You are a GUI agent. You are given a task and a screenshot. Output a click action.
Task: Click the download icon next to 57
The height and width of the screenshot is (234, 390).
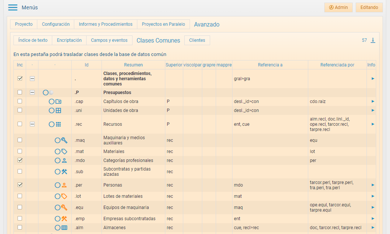tap(372, 40)
